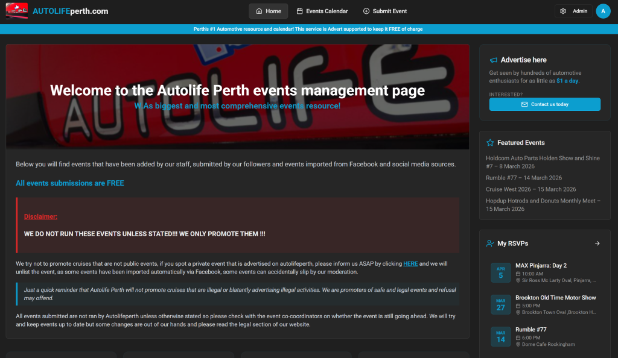Viewport: 618px width, 358px height.
Task: Click the MAR 14 date badge
Action: pos(500,336)
